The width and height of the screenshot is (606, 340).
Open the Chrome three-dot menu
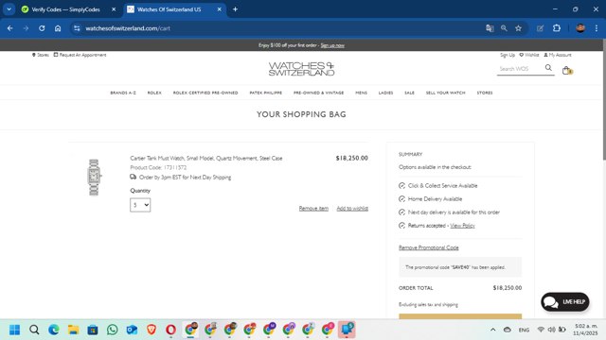click(x=597, y=28)
